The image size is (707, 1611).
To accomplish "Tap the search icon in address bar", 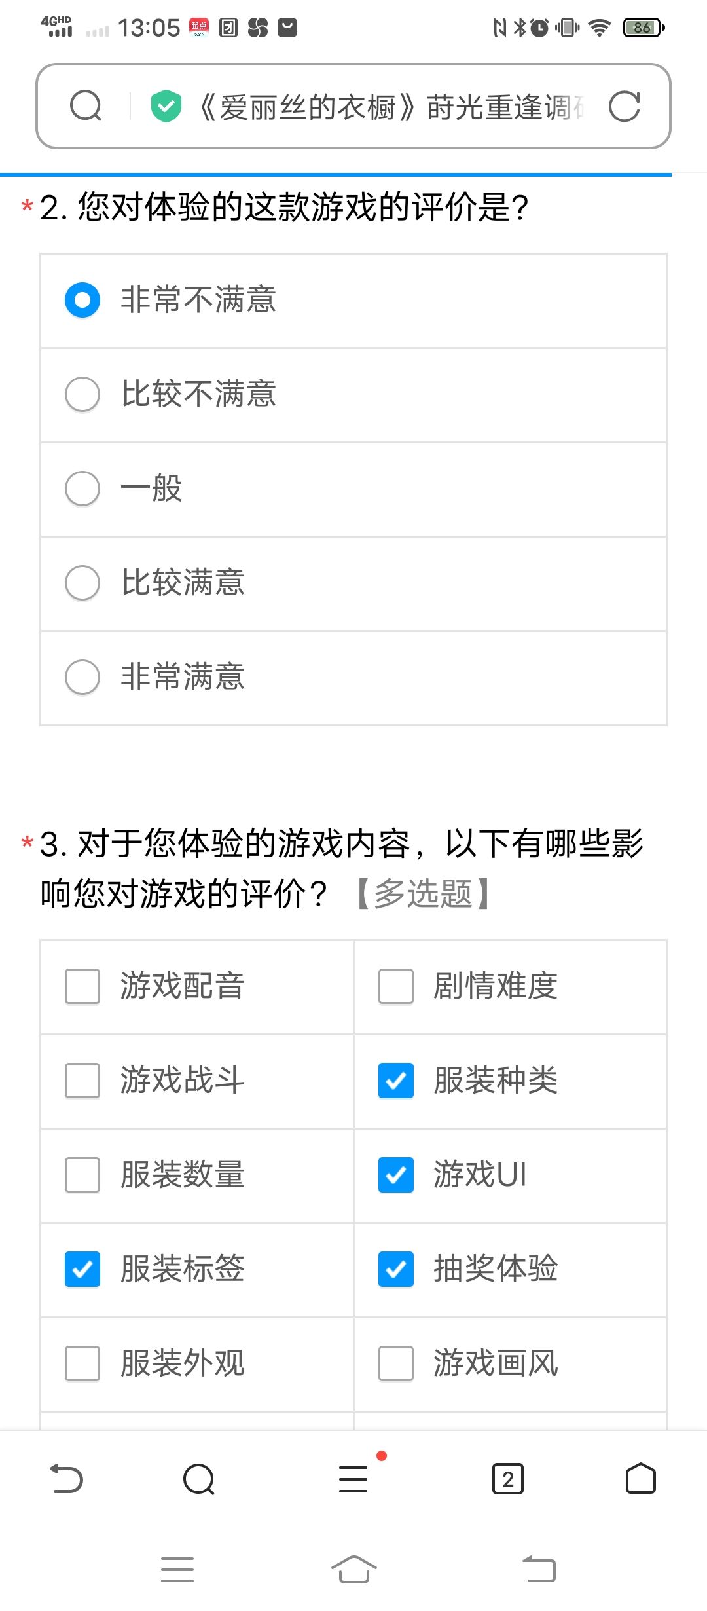I will tap(86, 106).
